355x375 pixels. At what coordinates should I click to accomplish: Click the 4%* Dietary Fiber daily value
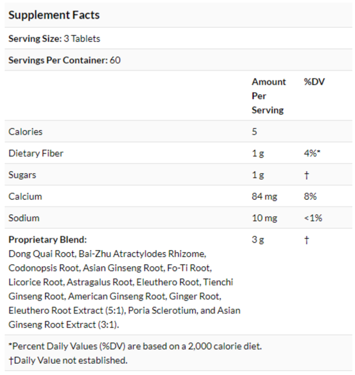pyautogui.click(x=312, y=153)
